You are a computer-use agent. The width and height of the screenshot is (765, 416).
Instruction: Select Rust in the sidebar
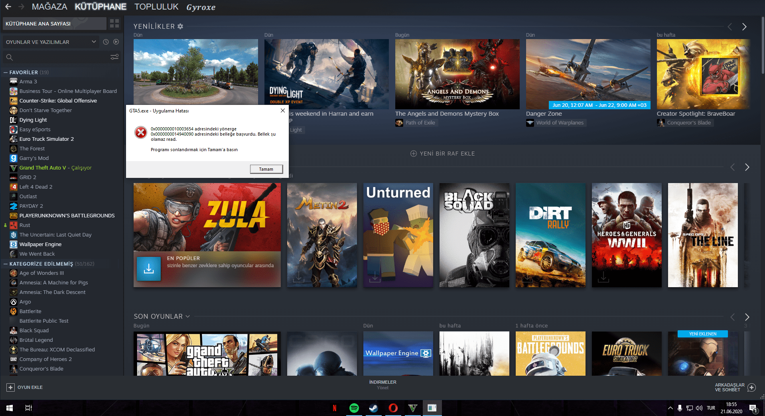click(25, 225)
